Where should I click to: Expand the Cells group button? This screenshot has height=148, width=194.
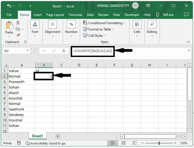[x=137, y=29]
